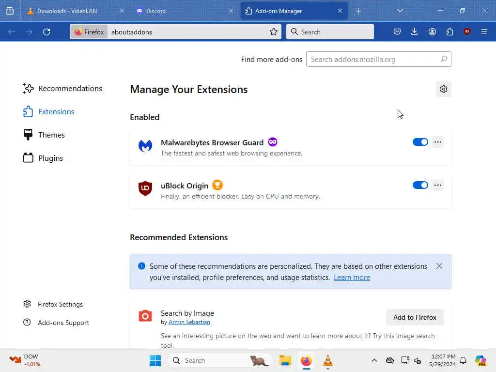Click magnifier in addons.mozilla.org search box

444,59
